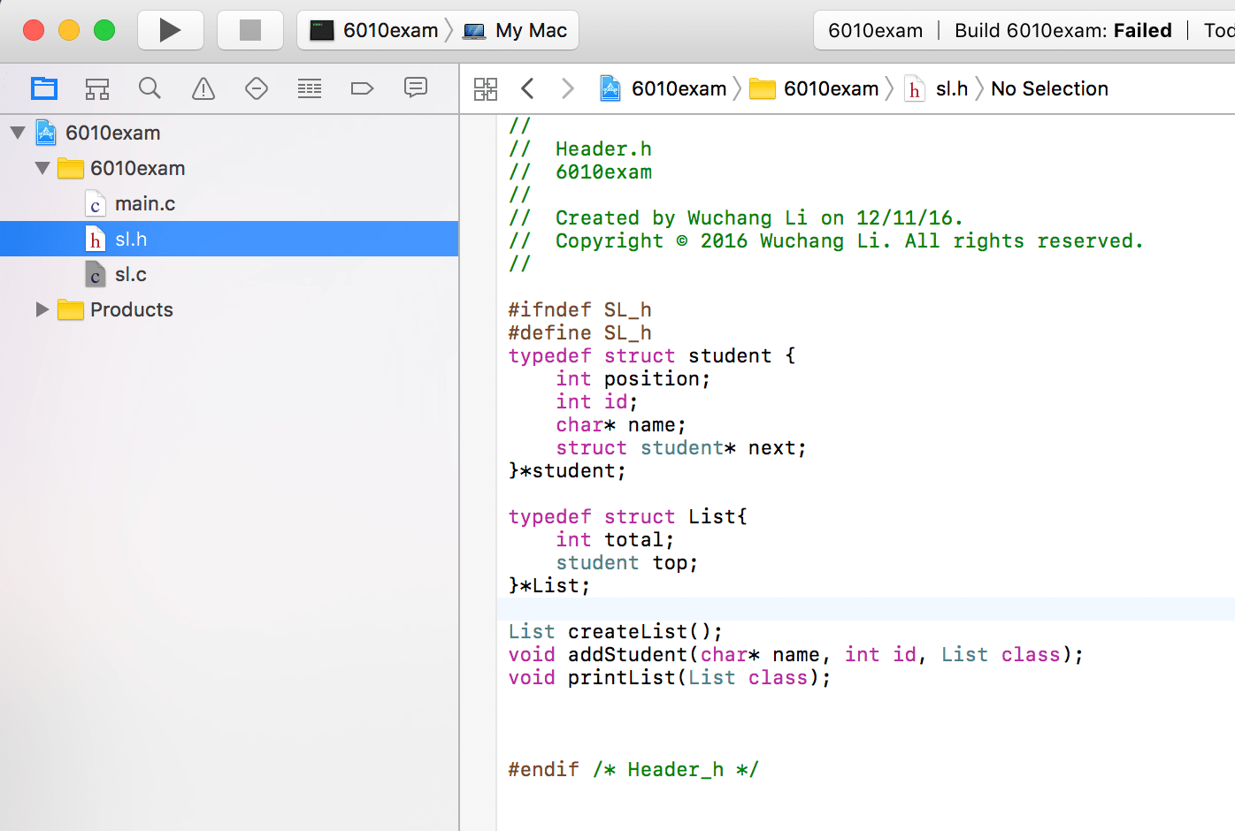Screen dimensions: 1235x831
Task: Open the Breakpoint navigator
Action: [362, 88]
